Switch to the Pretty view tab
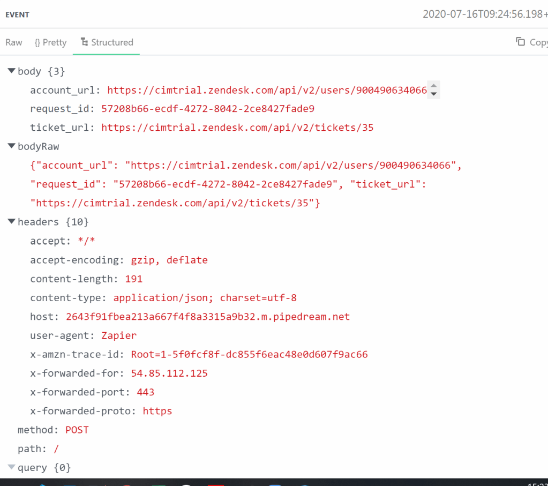The height and width of the screenshot is (486, 548). (50, 42)
